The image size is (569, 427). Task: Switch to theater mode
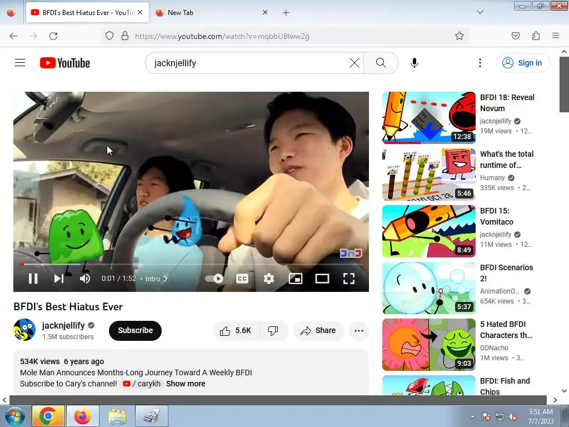tap(322, 279)
